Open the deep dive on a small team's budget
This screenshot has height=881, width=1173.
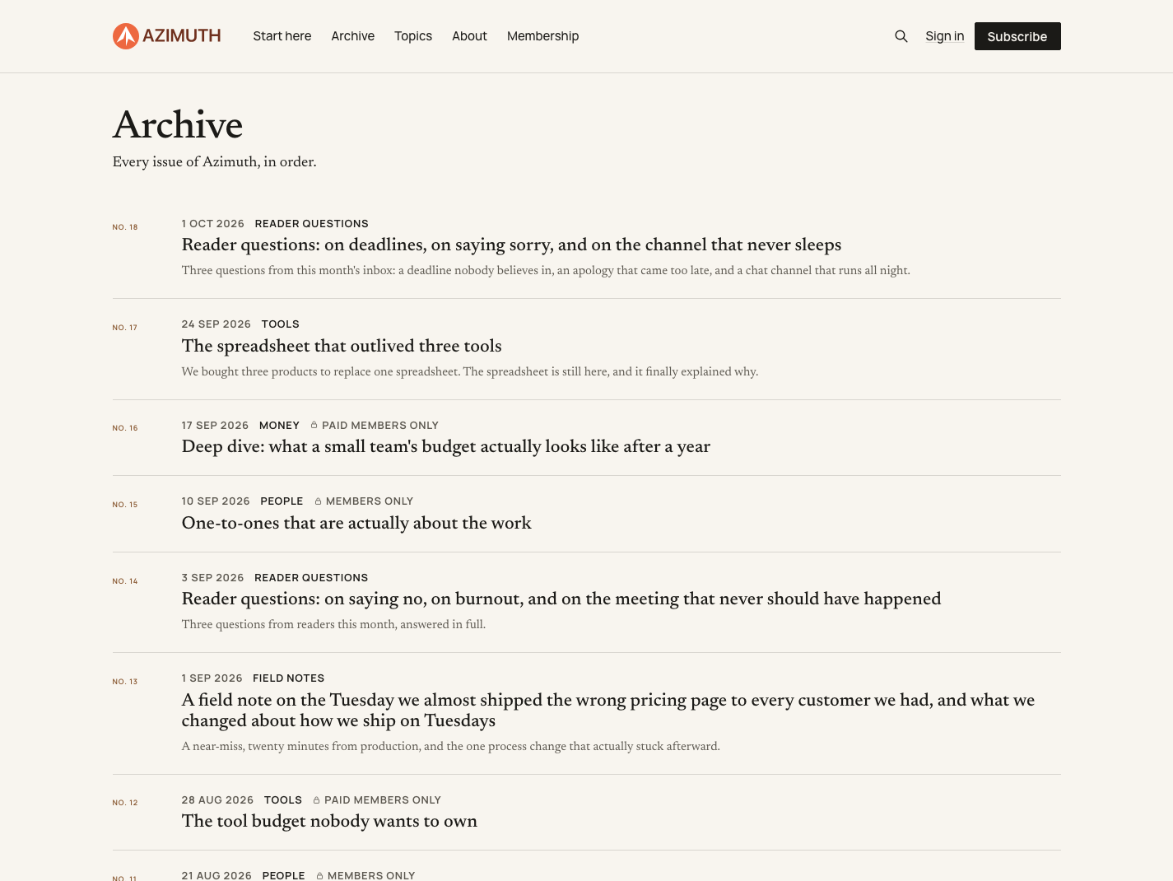pos(446,446)
